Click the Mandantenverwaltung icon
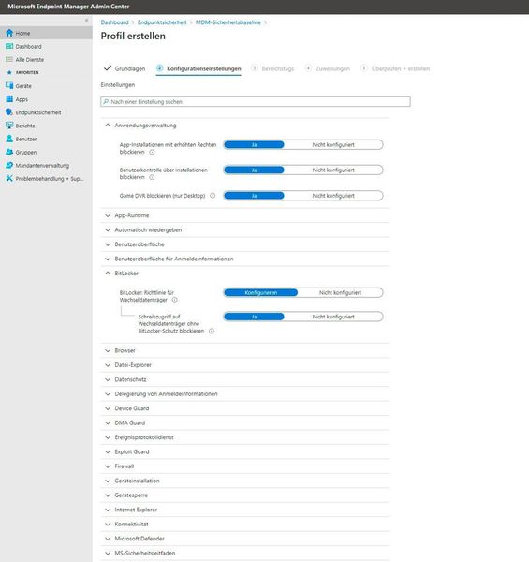 click(9, 165)
